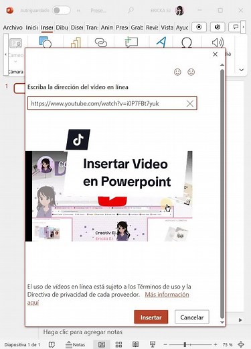Open the Symbols omega ribbon icon
251x349 pixels.
(187, 43)
